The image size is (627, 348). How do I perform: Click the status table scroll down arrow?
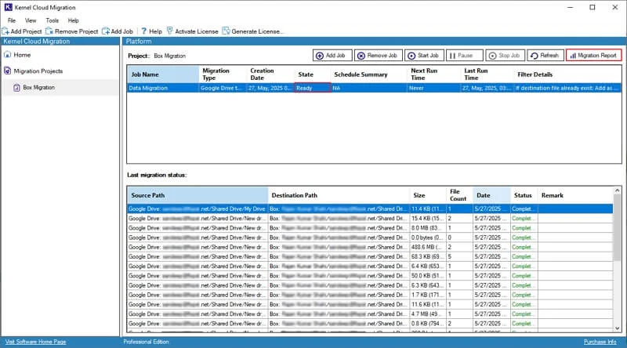(617, 328)
